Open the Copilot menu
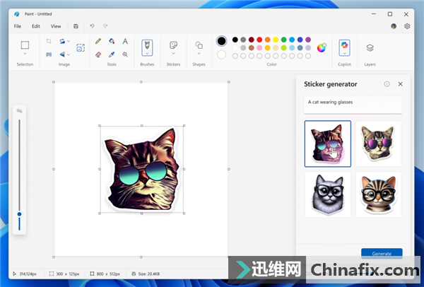The width and height of the screenshot is (424, 287). (344, 47)
